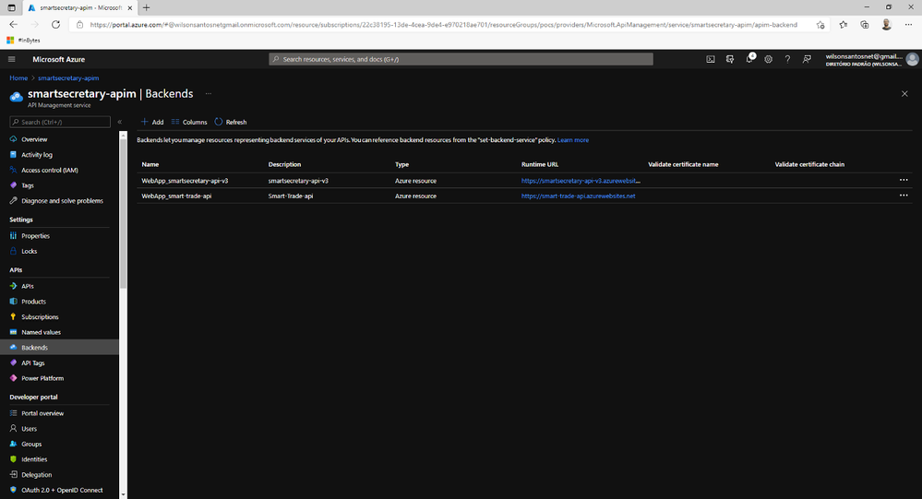Click the Home breadcrumb
This screenshot has width=922, height=499.
tap(18, 77)
